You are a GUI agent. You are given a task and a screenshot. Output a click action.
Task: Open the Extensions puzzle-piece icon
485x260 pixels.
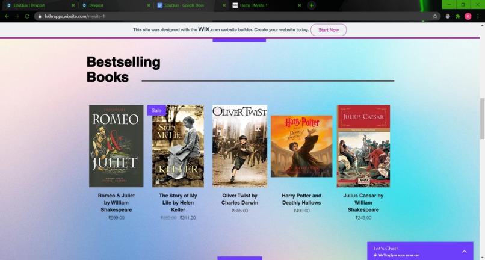tap(458, 16)
